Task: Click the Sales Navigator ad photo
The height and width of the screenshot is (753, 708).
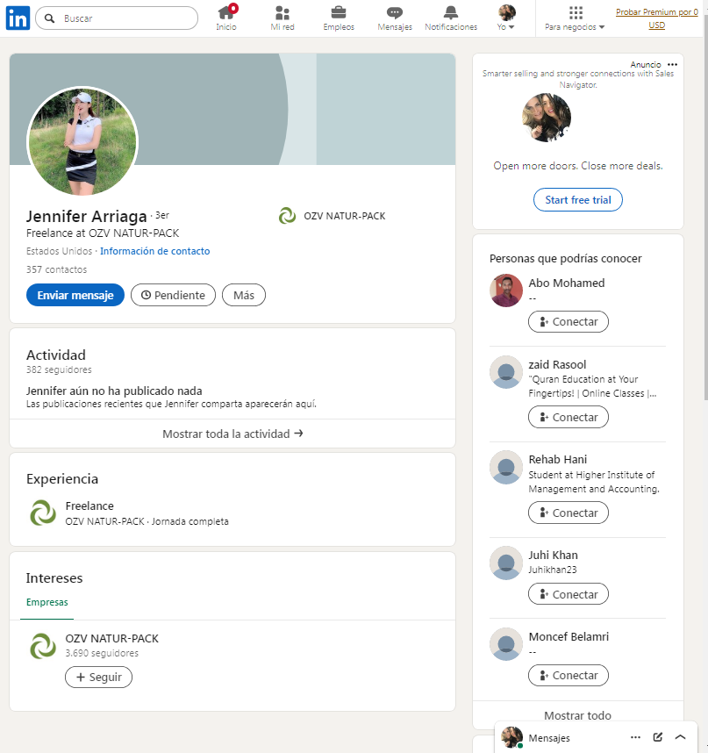Action: click(547, 118)
